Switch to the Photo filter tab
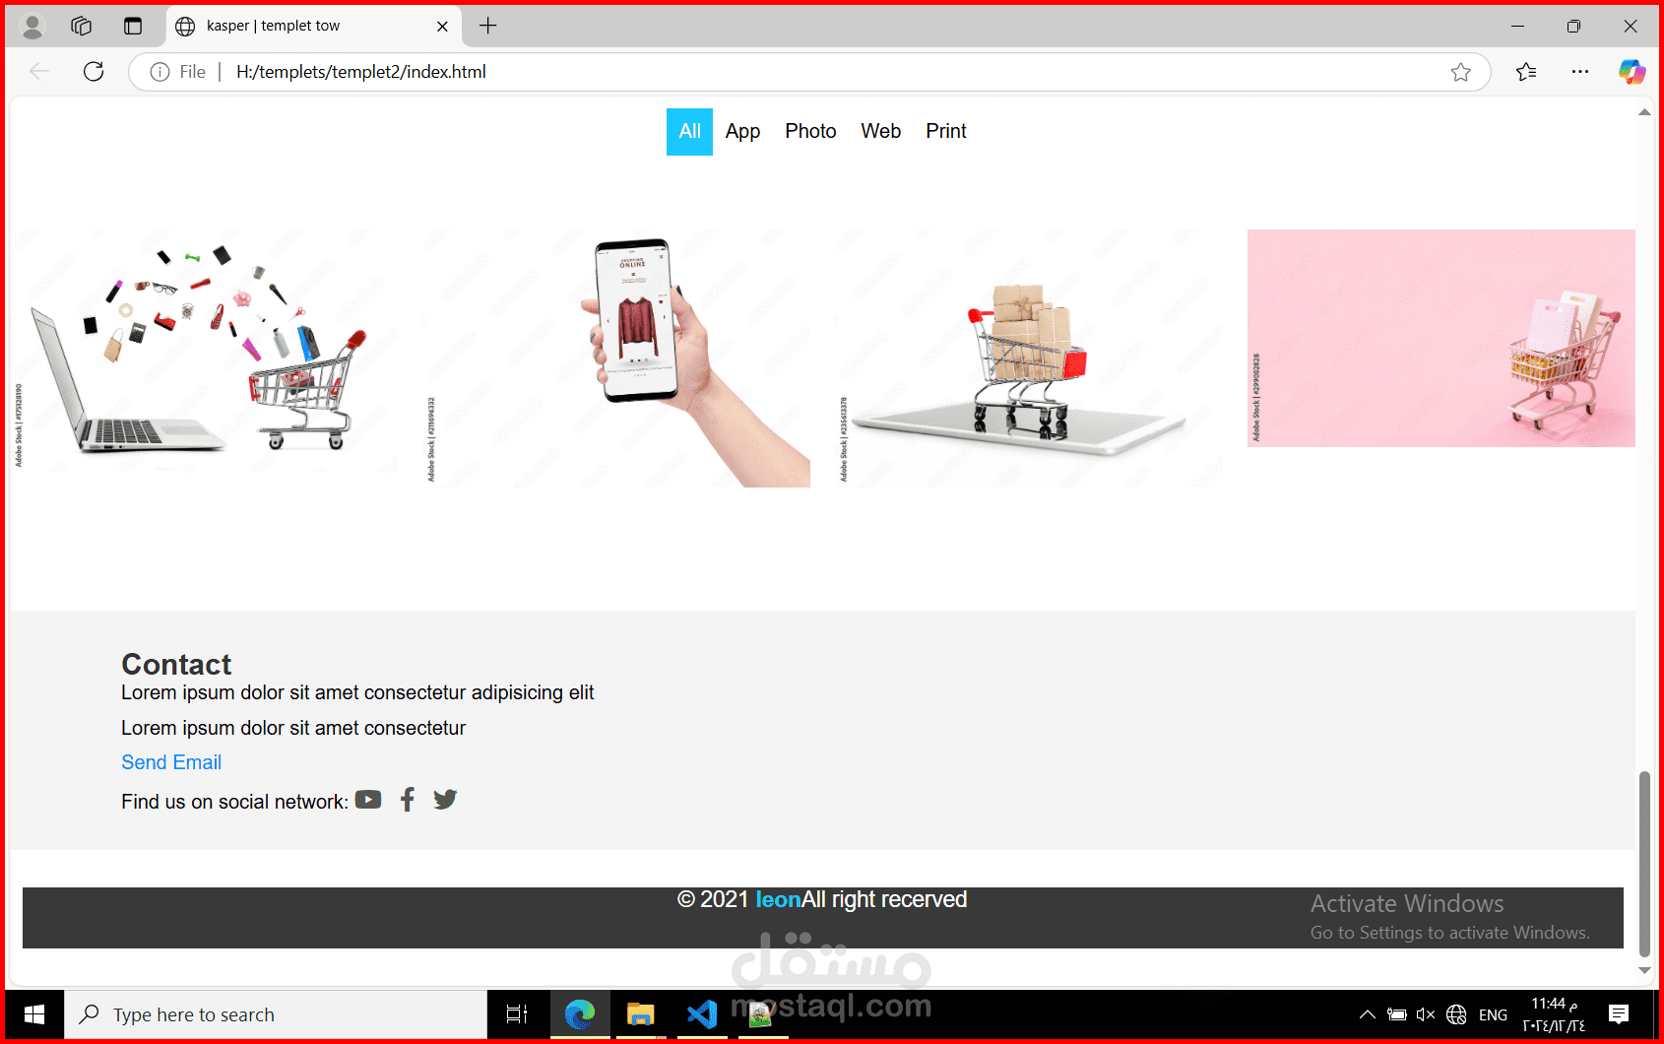Image resolution: width=1664 pixels, height=1044 pixels. (x=810, y=131)
